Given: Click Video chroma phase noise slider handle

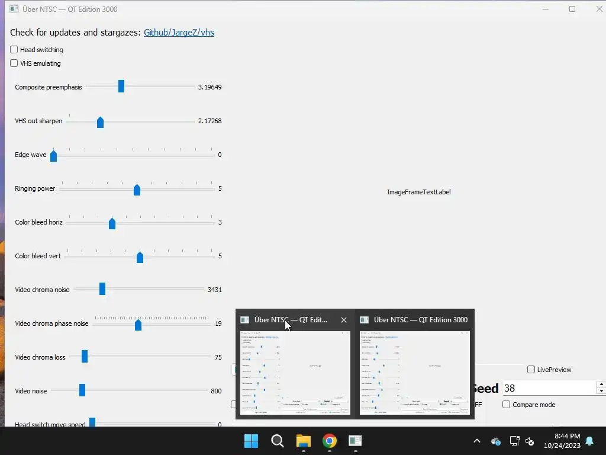Looking at the screenshot, I should point(138,325).
